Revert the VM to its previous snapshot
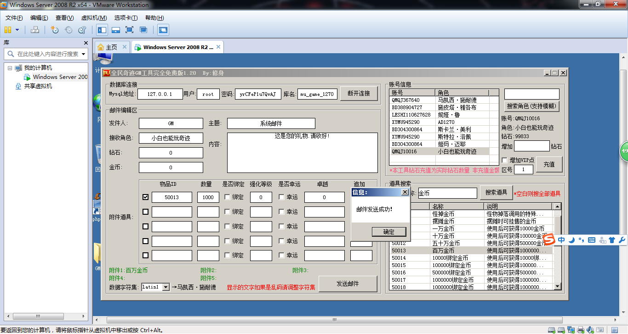The height and width of the screenshot is (334, 628). [69, 30]
